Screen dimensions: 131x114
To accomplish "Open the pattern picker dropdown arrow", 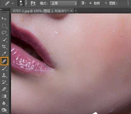I will click(128, 3).
